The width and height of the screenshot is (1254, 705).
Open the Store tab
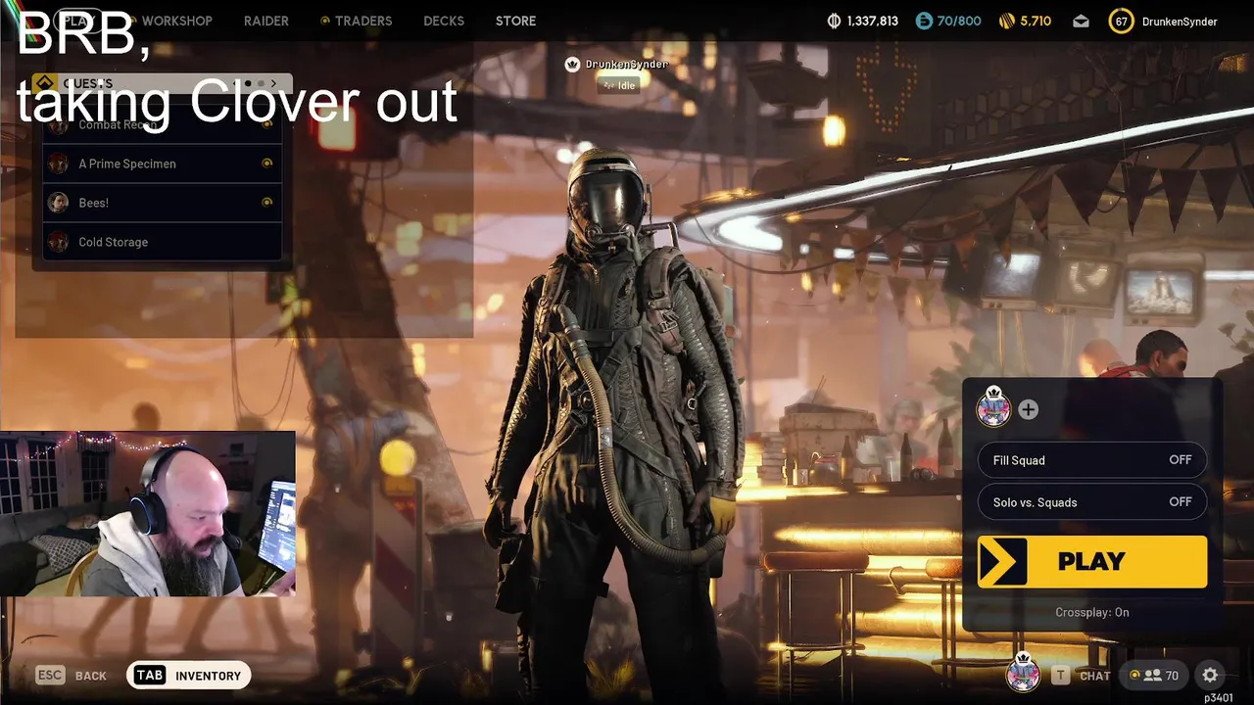[515, 21]
